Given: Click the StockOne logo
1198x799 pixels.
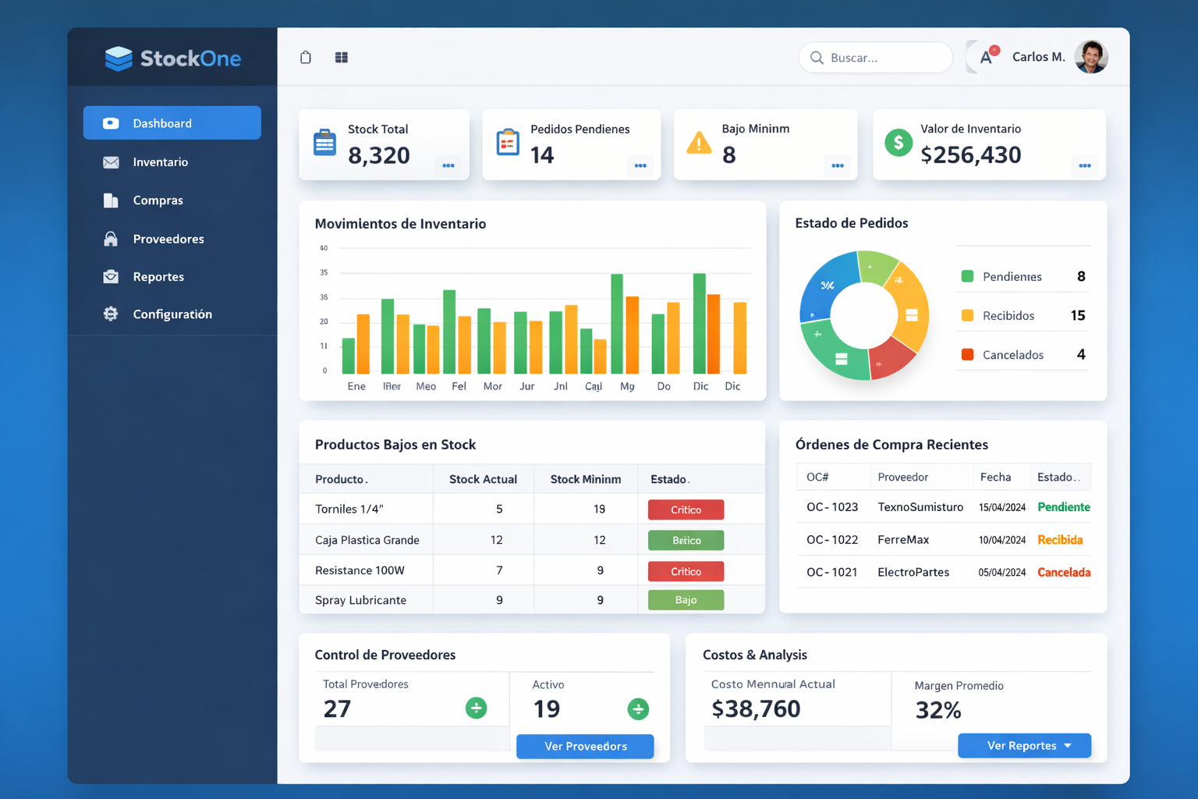Looking at the screenshot, I should [173, 59].
